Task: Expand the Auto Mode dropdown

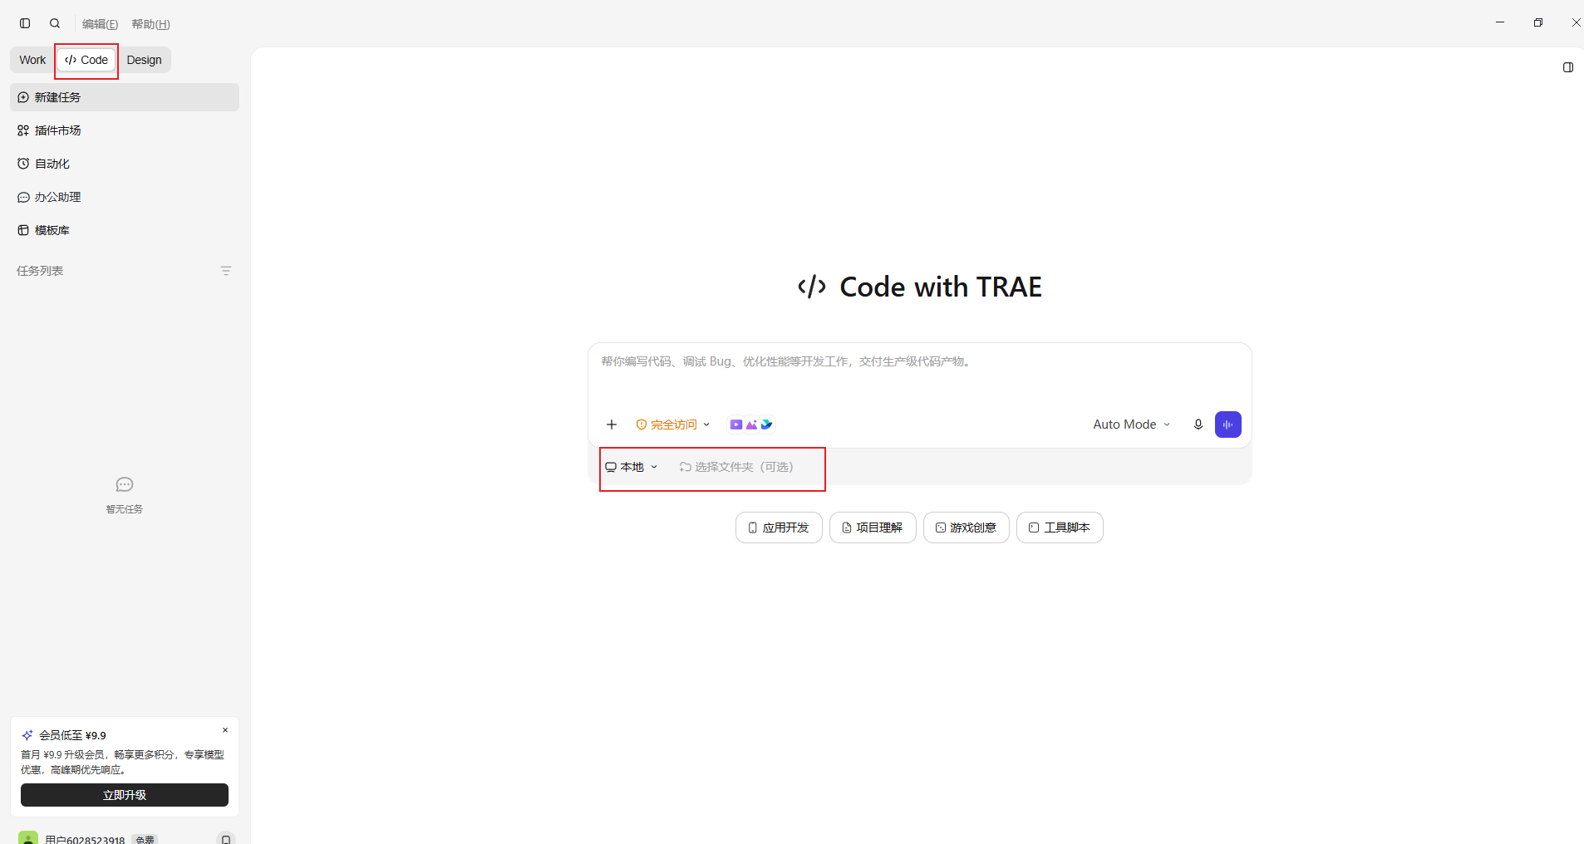Action: [x=1132, y=424]
